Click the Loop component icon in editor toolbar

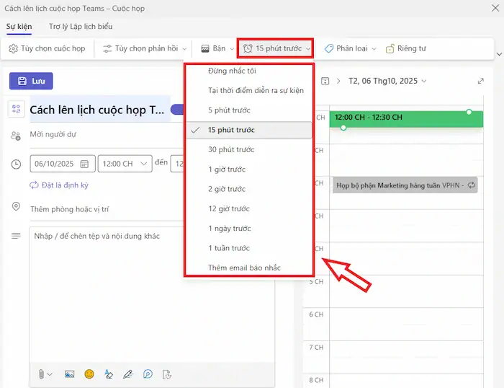148,374
